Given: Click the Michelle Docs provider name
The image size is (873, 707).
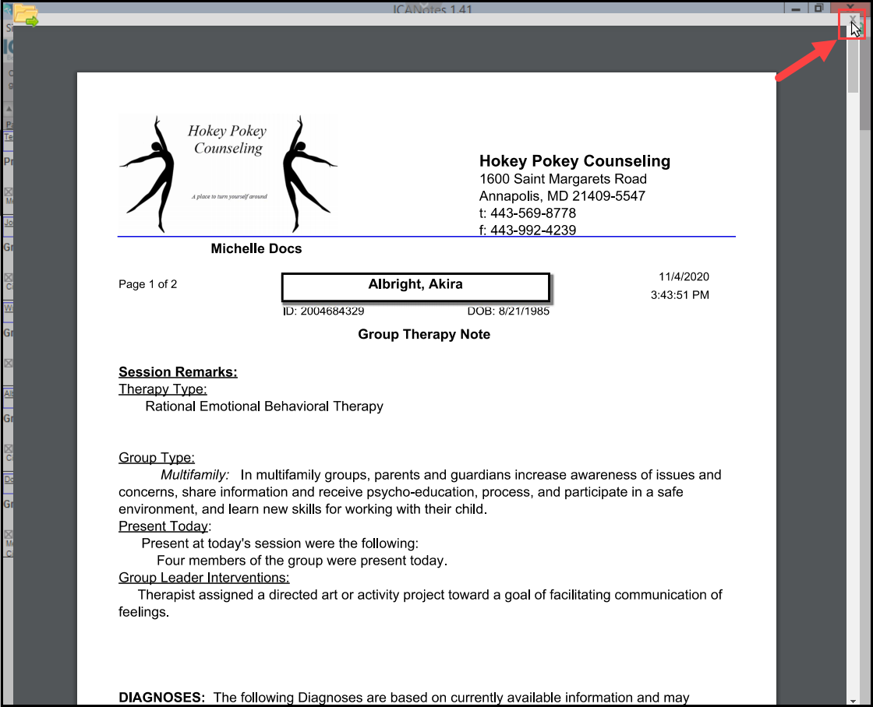Looking at the screenshot, I should coord(256,249).
